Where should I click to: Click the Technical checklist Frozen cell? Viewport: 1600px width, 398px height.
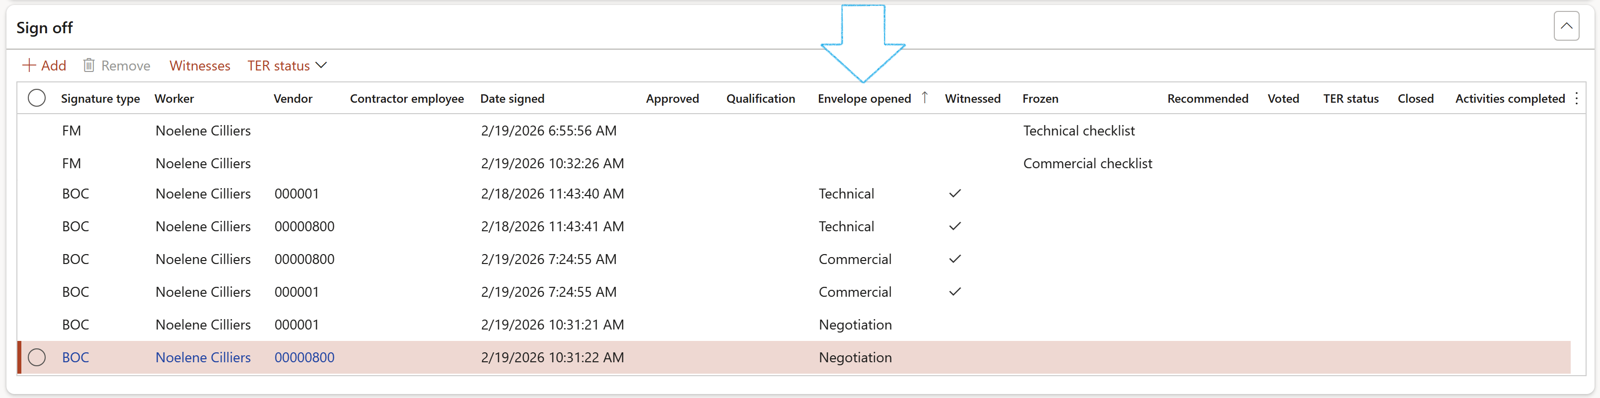[1078, 131]
